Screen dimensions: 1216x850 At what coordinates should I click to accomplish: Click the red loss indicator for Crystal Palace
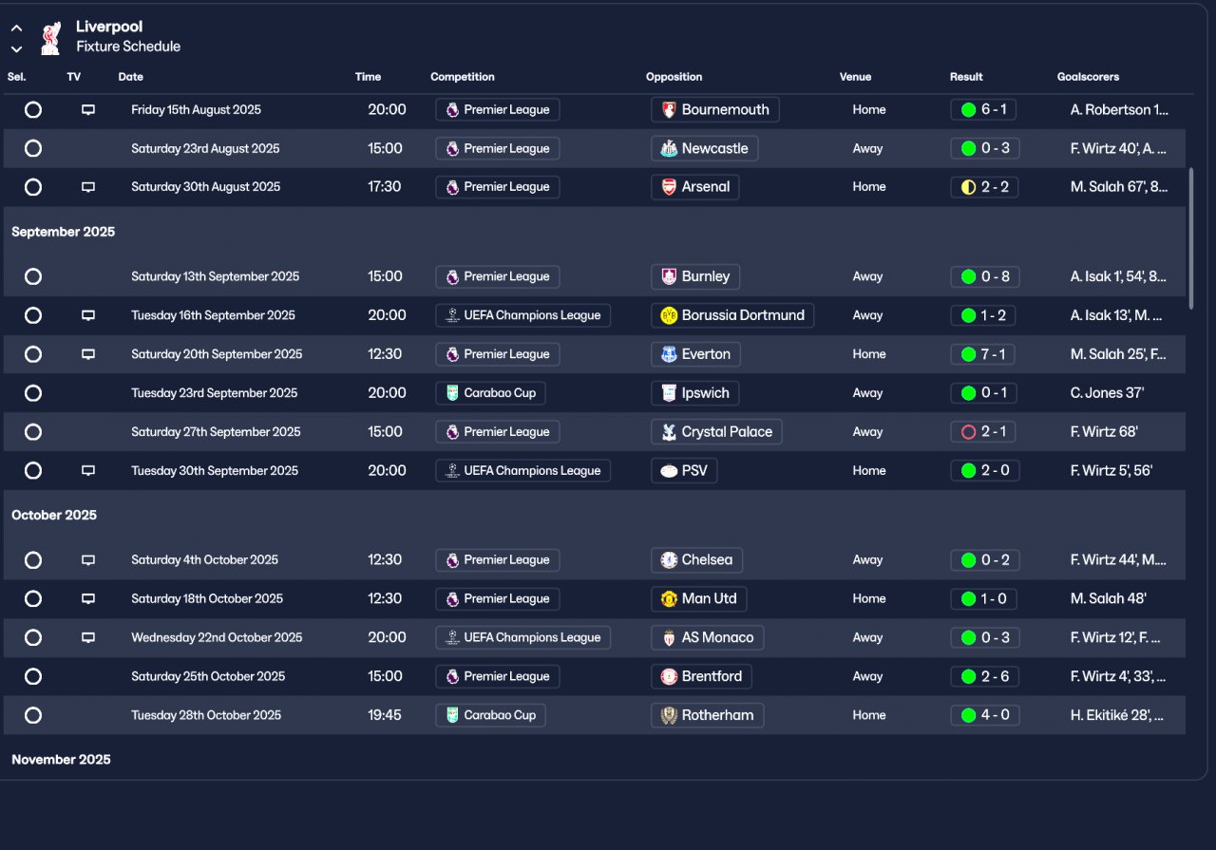pyautogui.click(x=969, y=432)
